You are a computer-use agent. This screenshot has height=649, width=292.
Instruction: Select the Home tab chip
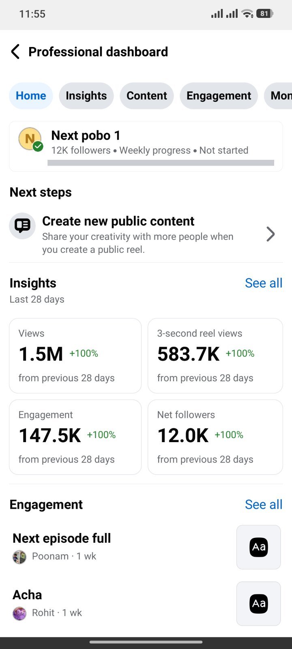coord(31,96)
